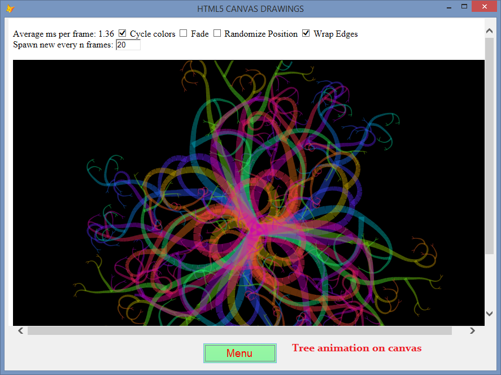Click the horizontal scrollbar left arrow
The height and width of the screenshot is (375, 501).
[x=20, y=330]
